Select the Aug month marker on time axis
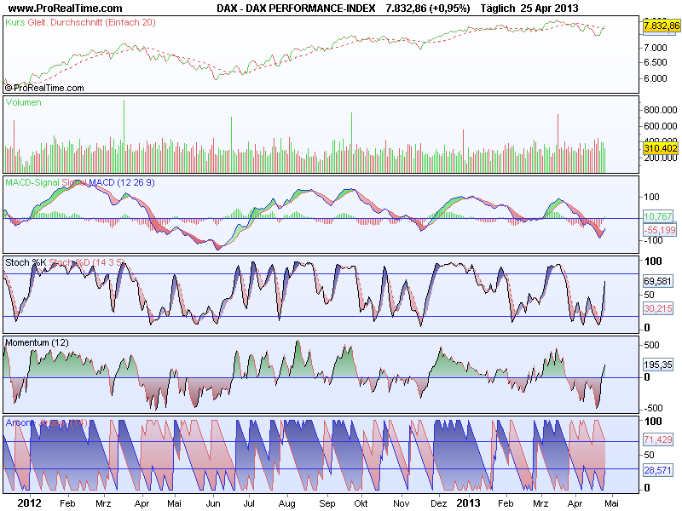Screen dimensions: 682x511 point(287,503)
